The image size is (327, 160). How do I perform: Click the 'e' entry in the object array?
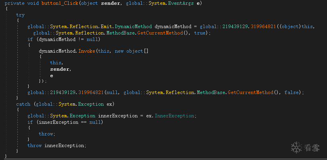pos(52,76)
